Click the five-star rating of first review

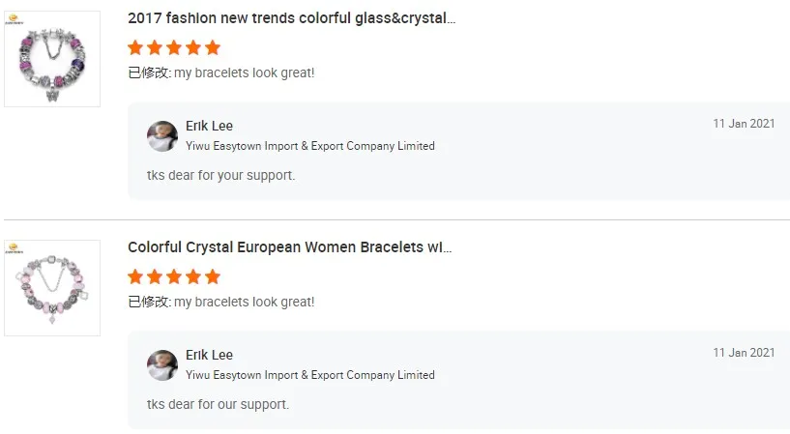(x=174, y=47)
